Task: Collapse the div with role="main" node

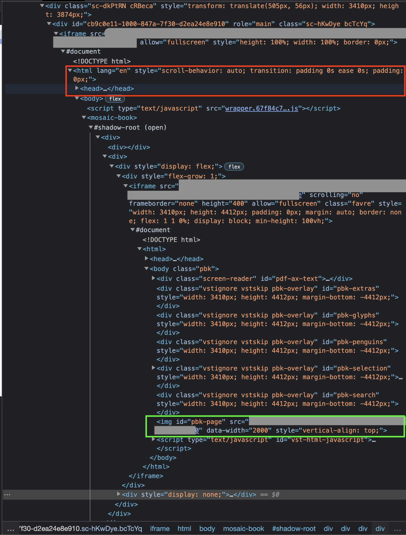Action: tap(49, 24)
